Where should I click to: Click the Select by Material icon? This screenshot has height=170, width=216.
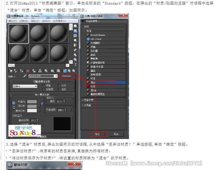click(75, 59)
